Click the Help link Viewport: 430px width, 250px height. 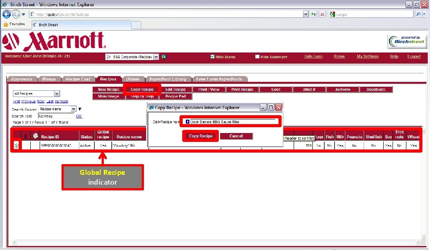pos(394,56)
